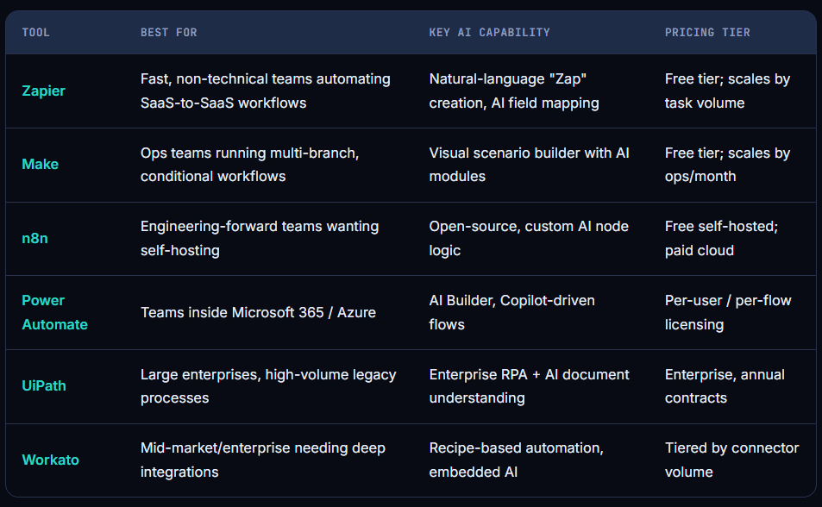Click 'Enterprise RPA + AI document understanding' cell

[529, 386]
